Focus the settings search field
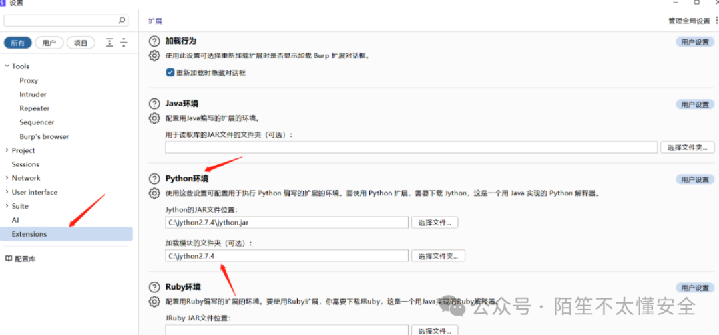The width and height of the screenshot is (719, 335). coord(66,20)
